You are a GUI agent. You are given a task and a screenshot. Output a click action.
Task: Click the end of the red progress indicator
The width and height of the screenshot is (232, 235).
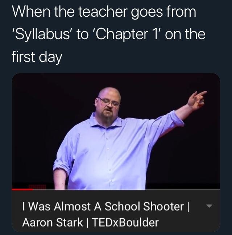(x=33, y=189)
